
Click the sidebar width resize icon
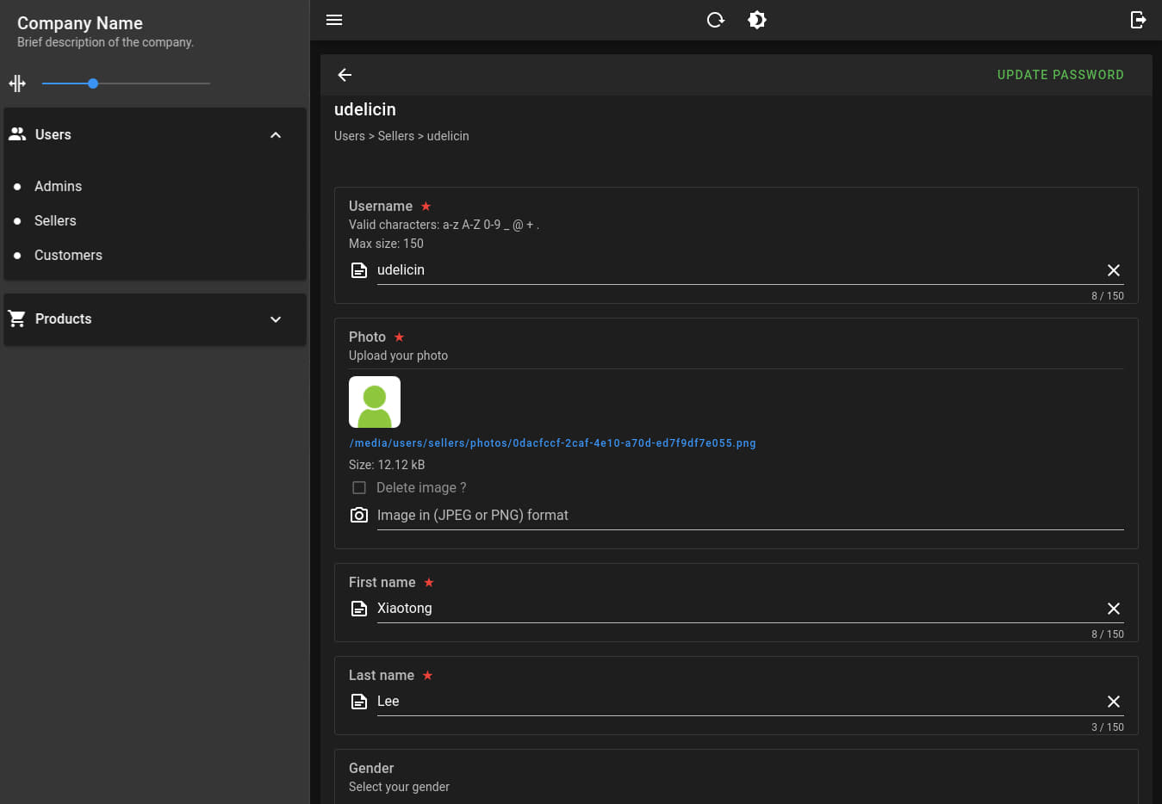17,83
